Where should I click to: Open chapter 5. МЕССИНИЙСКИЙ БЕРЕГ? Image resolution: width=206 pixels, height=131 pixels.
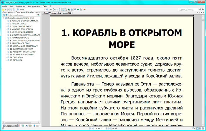[x=22, y=32]
